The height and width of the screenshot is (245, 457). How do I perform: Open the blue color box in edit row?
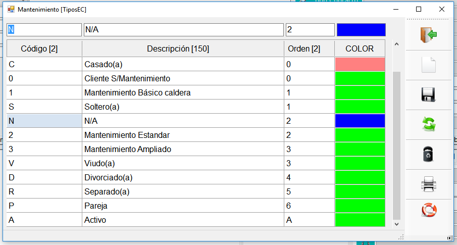point(361,30)
